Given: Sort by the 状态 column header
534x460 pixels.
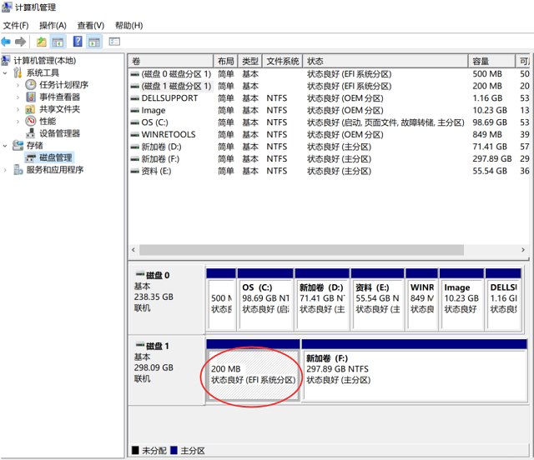Looking at the screenshot, I should pyautogui.click(x=385, y=61).
